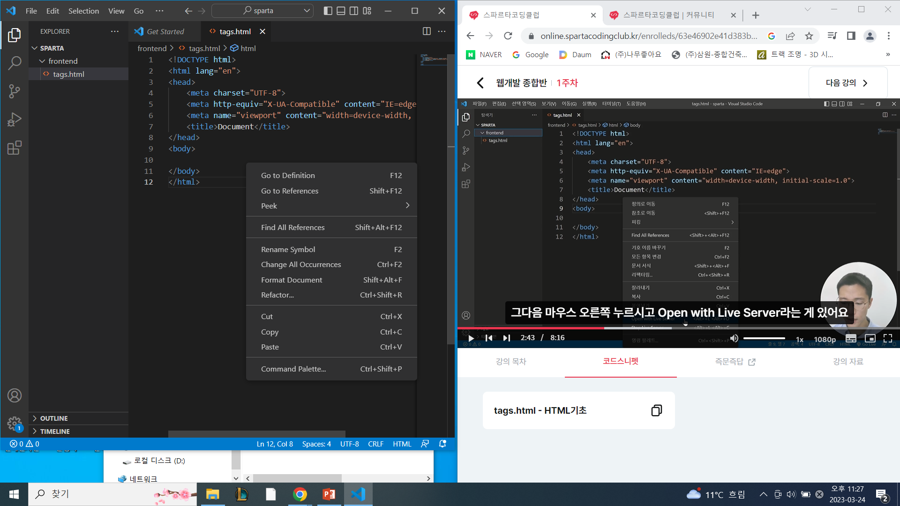The image size is (900, 506).
Task: Bookmark this page with the star
Action: coord(809,36)
